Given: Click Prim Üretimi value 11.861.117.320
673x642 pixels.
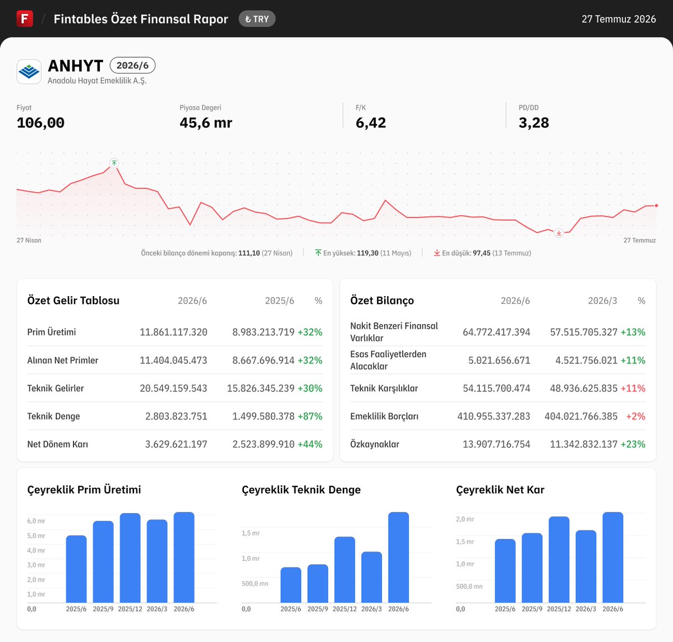Looking at the screenshot, I should (173, 332).
